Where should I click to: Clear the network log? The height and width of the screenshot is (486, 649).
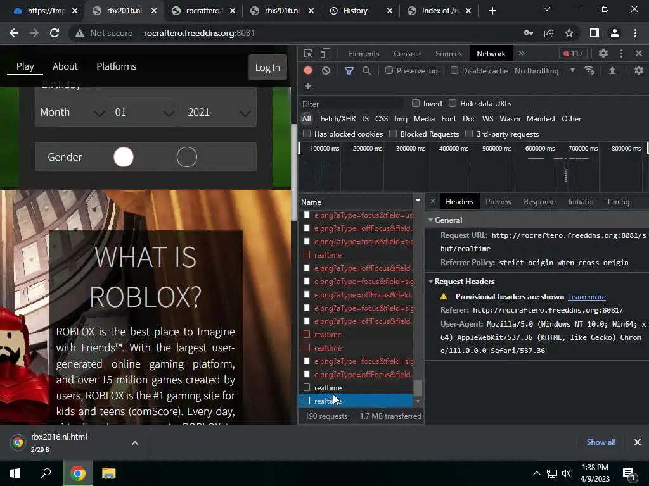click(x=326, y=71)
